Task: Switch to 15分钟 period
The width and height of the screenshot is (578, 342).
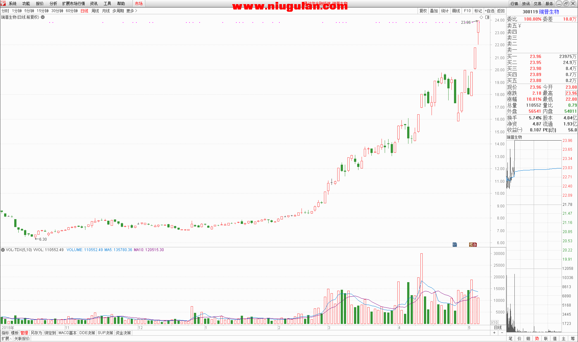Action: (x=43, y=11)
